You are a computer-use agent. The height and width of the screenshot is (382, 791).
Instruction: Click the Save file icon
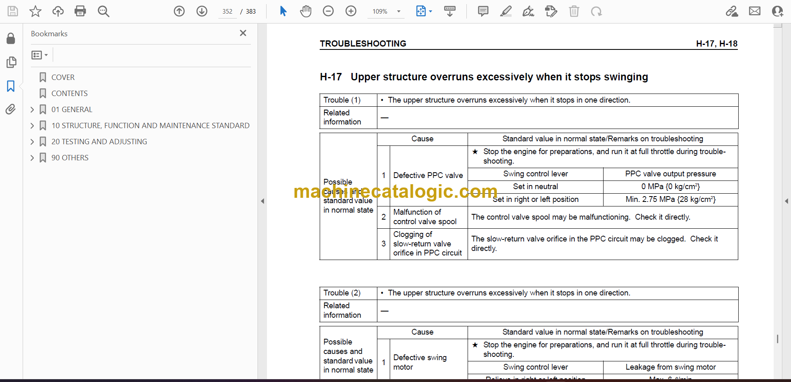(x=13, y=11)
